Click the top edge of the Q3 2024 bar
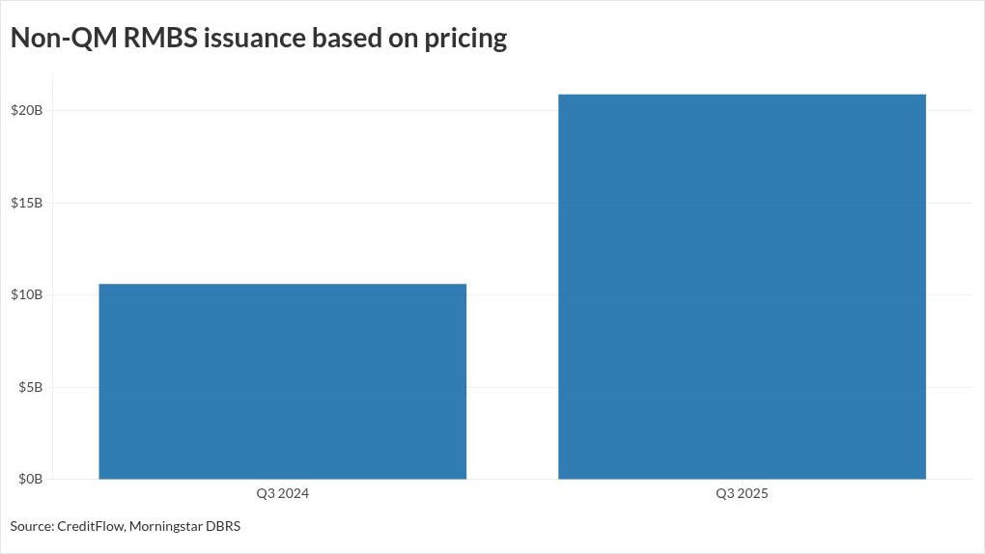 (x=282, y=285)
